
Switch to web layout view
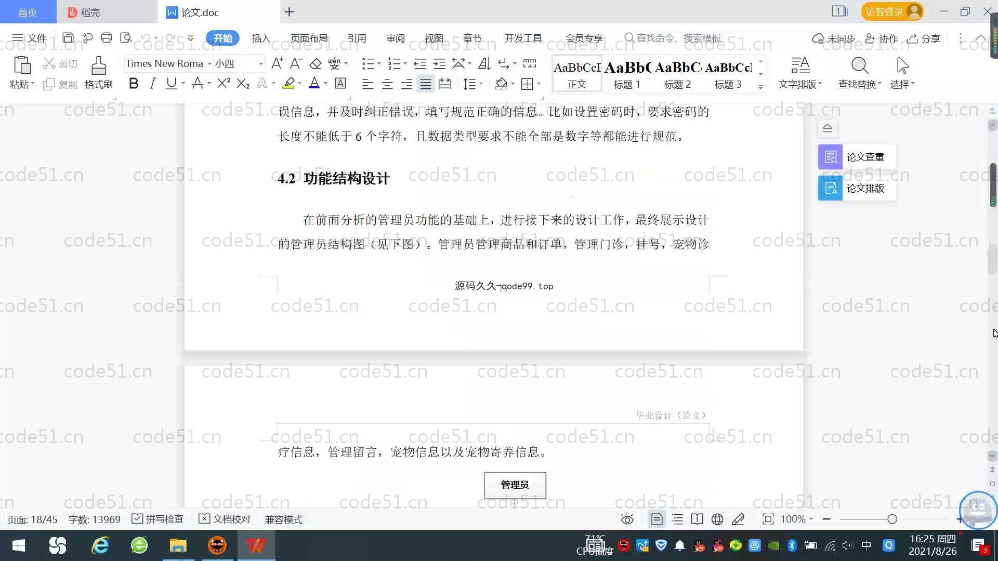point(717,519)
